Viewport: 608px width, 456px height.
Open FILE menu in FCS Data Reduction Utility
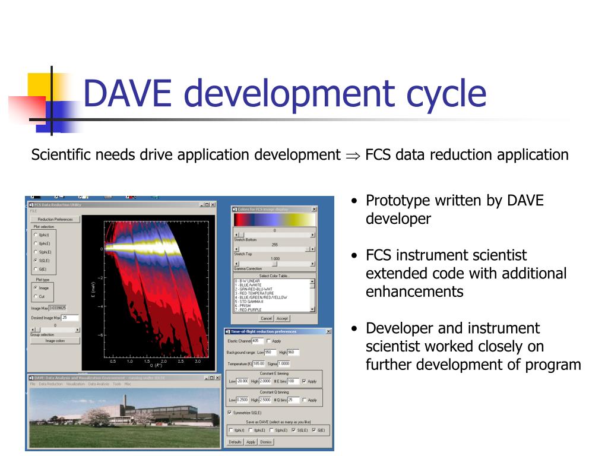[x=33, y=211]
